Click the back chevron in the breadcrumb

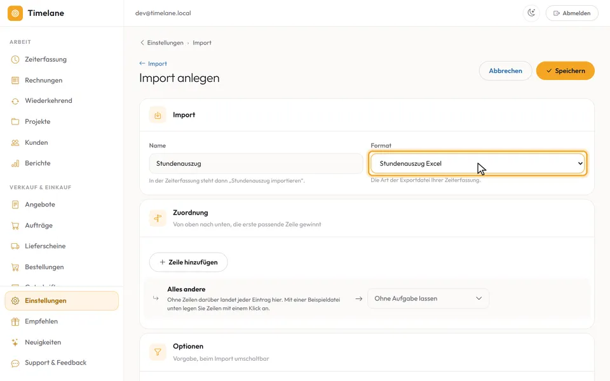click(142, 43)
